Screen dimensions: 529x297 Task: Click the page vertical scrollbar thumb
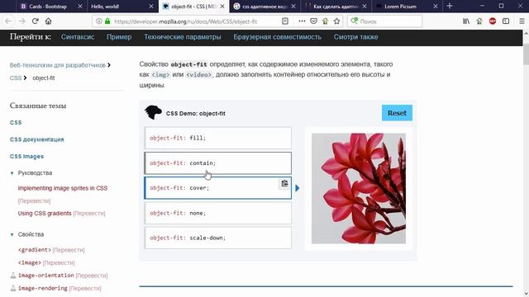pos(526,54)
